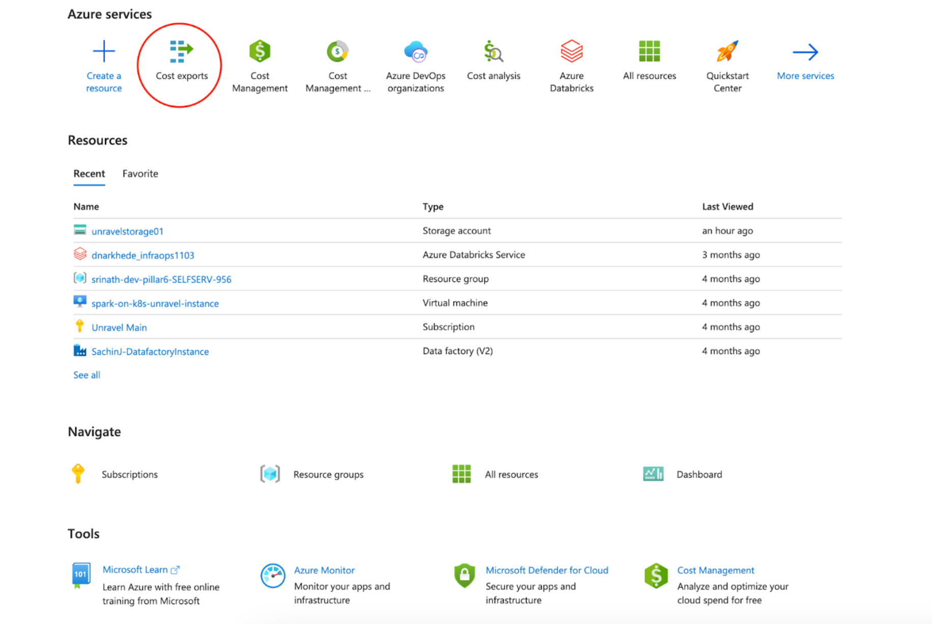This screenshot has height=624, width=932.
Task: Open Cost Management green dollar service icon
Action: pos(259,52)
